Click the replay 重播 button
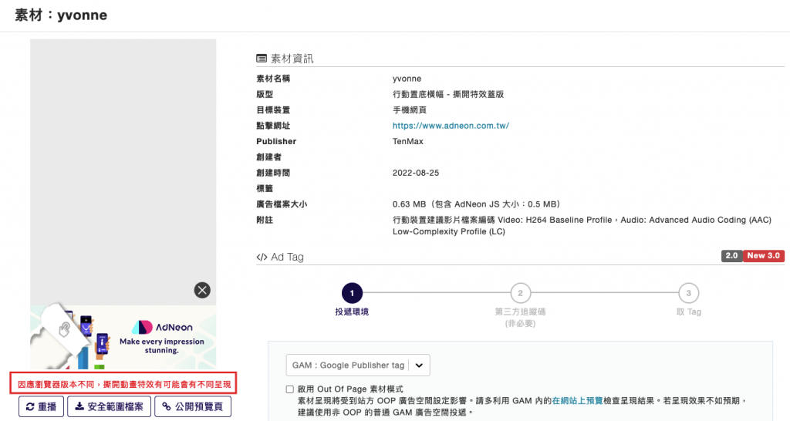Screen dimensions: 790x421 point(42,406)
